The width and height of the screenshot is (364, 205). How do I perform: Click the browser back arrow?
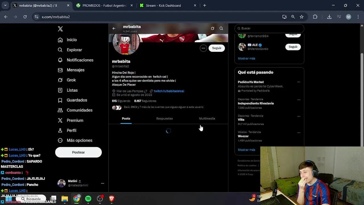click(6, 17)
